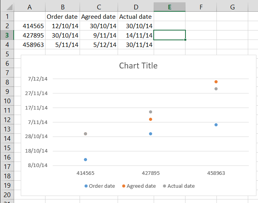Select cell with order date 12/10/14

click(62, 26)
